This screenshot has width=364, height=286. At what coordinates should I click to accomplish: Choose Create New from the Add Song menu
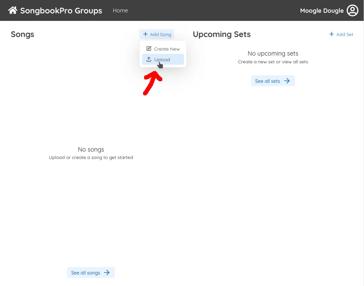coord(166,49)
